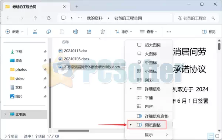
Task: Add a new tab
Action: 77,7
